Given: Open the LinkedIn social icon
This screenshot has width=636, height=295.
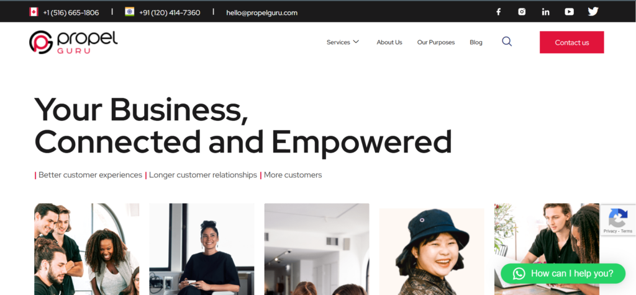Looking at the screenshot, I should coord(545,12).
